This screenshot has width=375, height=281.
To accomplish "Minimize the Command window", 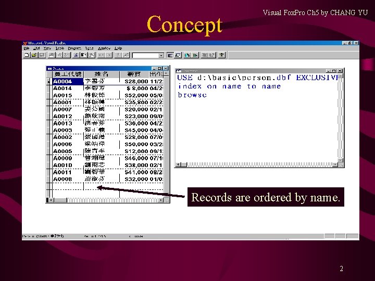I will [328, 71].
